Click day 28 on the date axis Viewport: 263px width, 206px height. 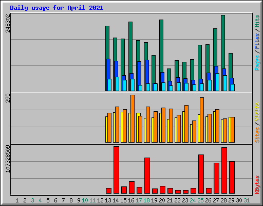223,200
